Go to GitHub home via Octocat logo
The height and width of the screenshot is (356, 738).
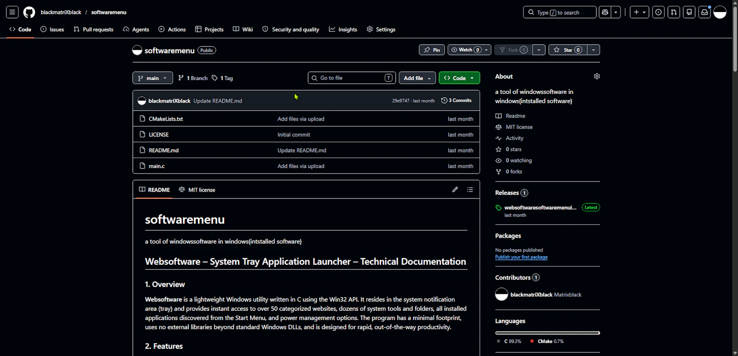29,12
